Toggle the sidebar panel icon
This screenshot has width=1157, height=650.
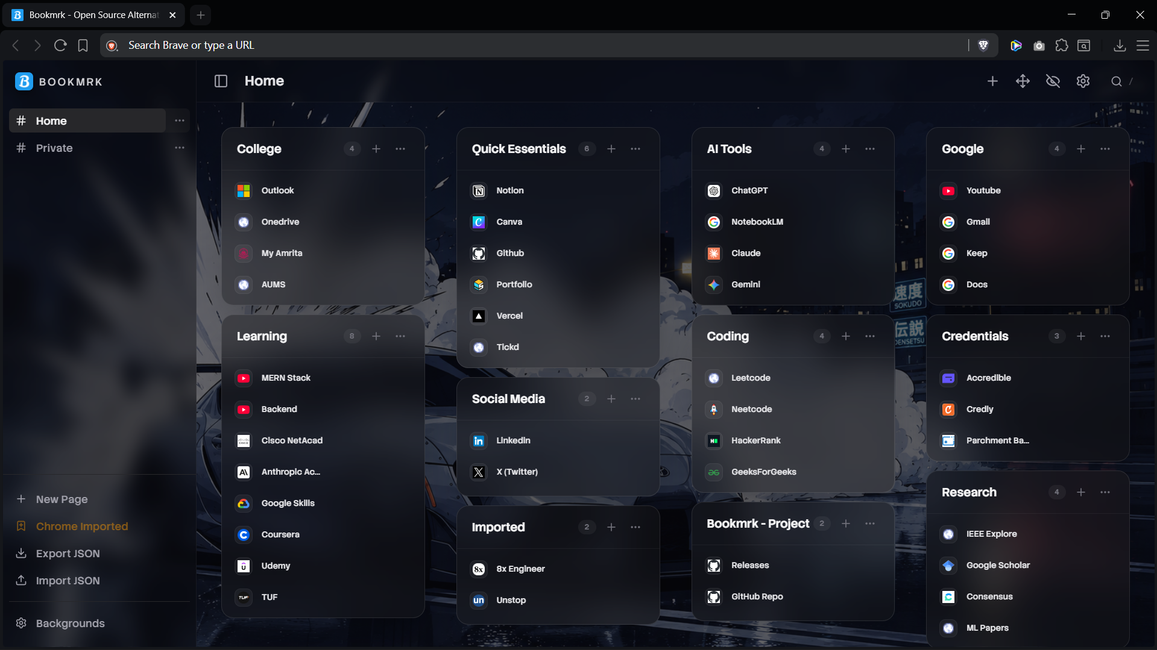(x=221, y=81)
